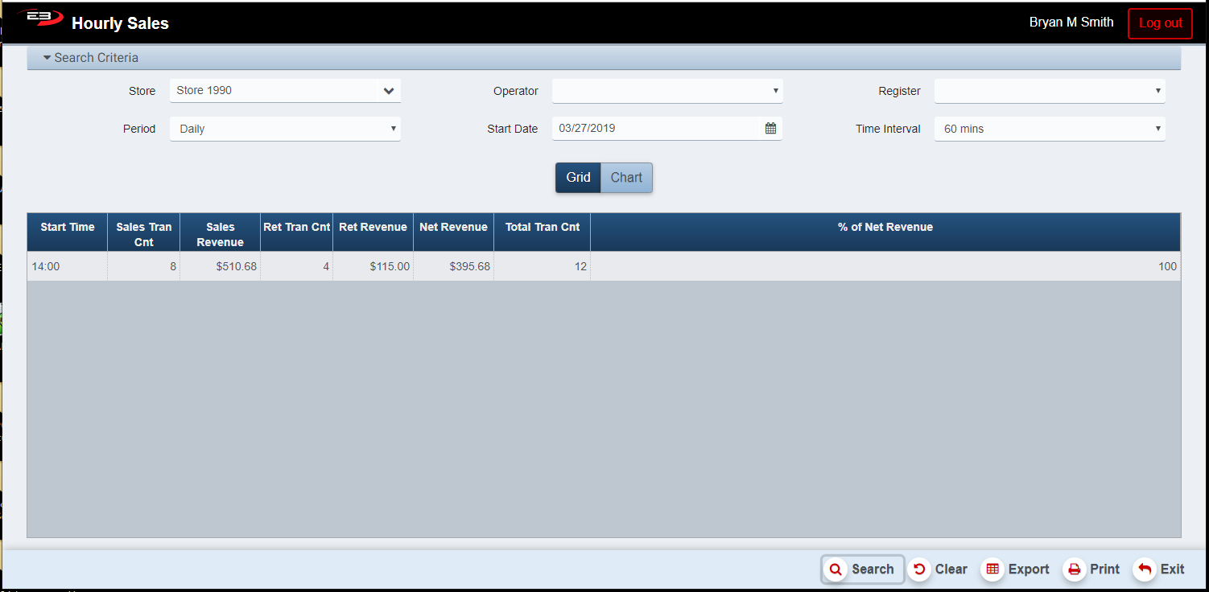
Task: Switch to Grid view
Action: (578, 178)
